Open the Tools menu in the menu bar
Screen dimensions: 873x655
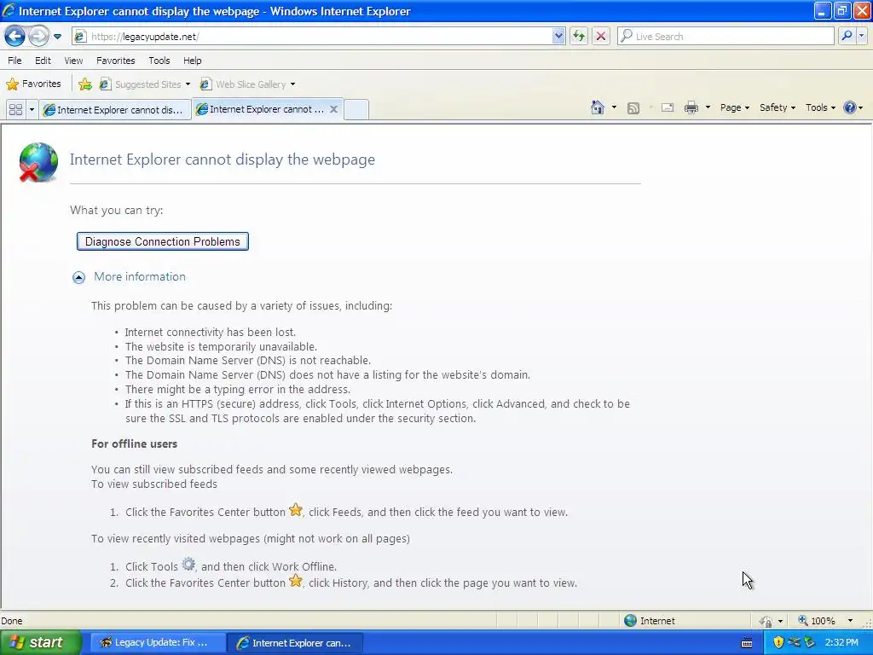(x=159, y=61)
